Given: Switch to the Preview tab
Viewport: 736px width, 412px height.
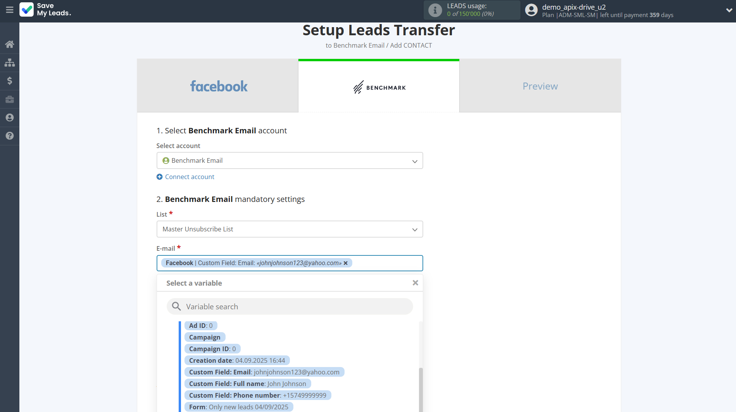Looking at the screenshot, I should click(540, 86).
